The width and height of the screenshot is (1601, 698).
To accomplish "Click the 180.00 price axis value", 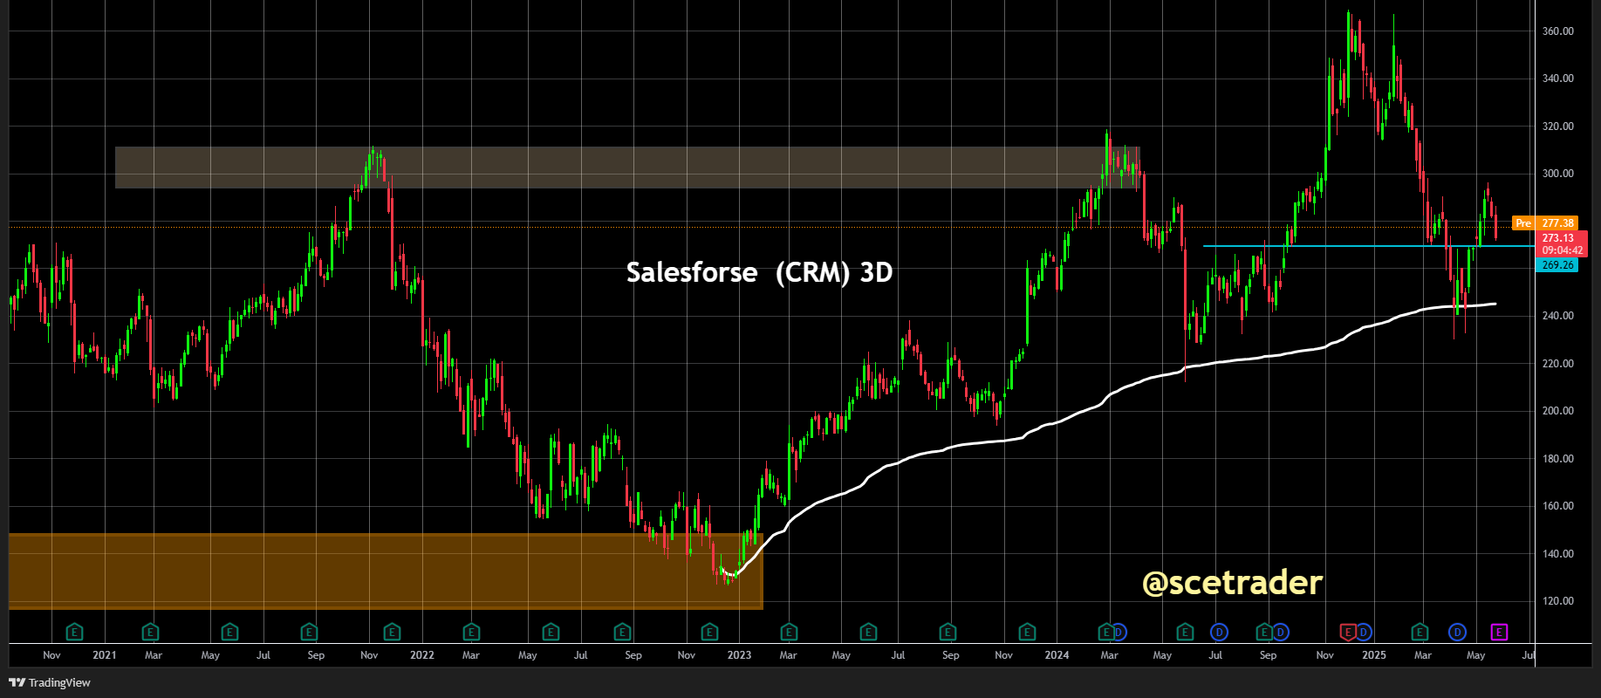I will click(1557, 459).
